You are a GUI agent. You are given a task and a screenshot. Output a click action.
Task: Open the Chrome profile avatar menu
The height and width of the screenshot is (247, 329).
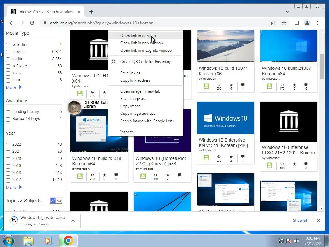pyautogui.click(x=307, y=23)
